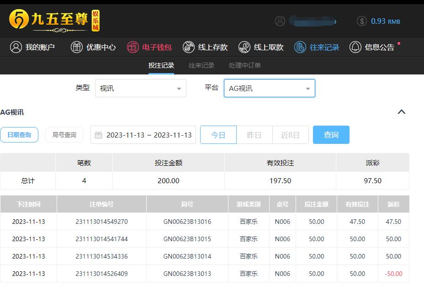The image size is (424, 291).
Task: Click the 九五至尊 logo
Action: click(54, 21)
